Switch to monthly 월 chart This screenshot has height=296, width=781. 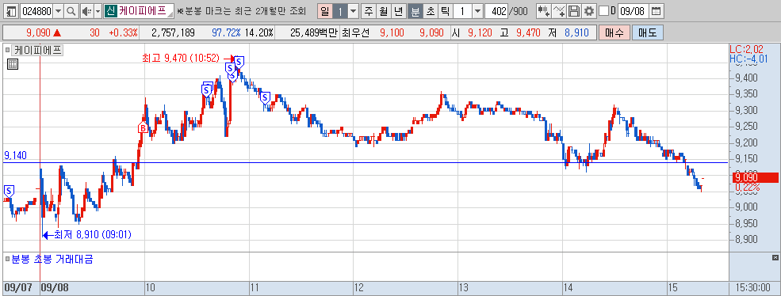click(x=384, y=10)
